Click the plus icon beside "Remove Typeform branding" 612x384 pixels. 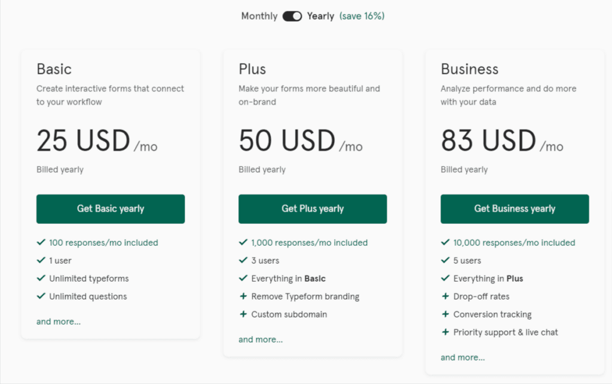(x=243, y=296)
